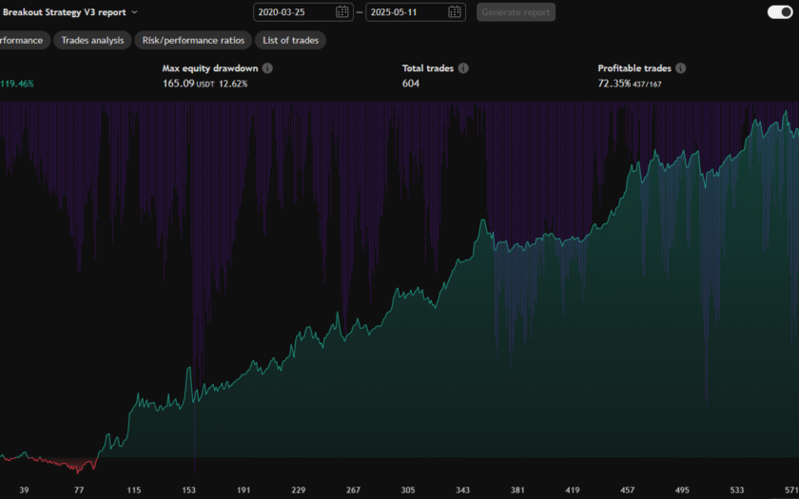This screenshot has height=499, width=799.
Task: Click the x-axis label 343
Action: click(x=462, y=490)
